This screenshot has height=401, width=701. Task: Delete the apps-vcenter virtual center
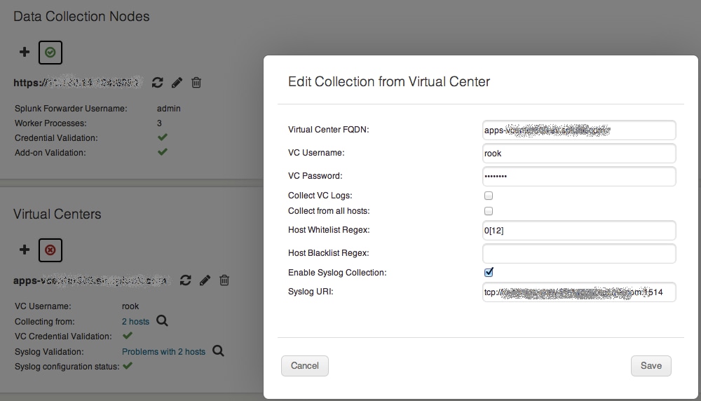point(224,280)
